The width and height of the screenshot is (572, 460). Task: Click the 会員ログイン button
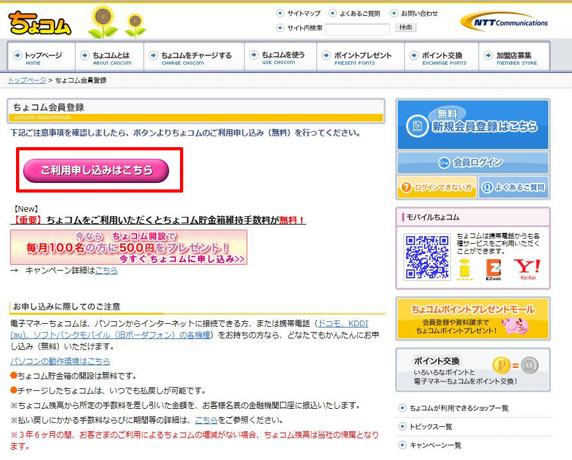[473, 163]
